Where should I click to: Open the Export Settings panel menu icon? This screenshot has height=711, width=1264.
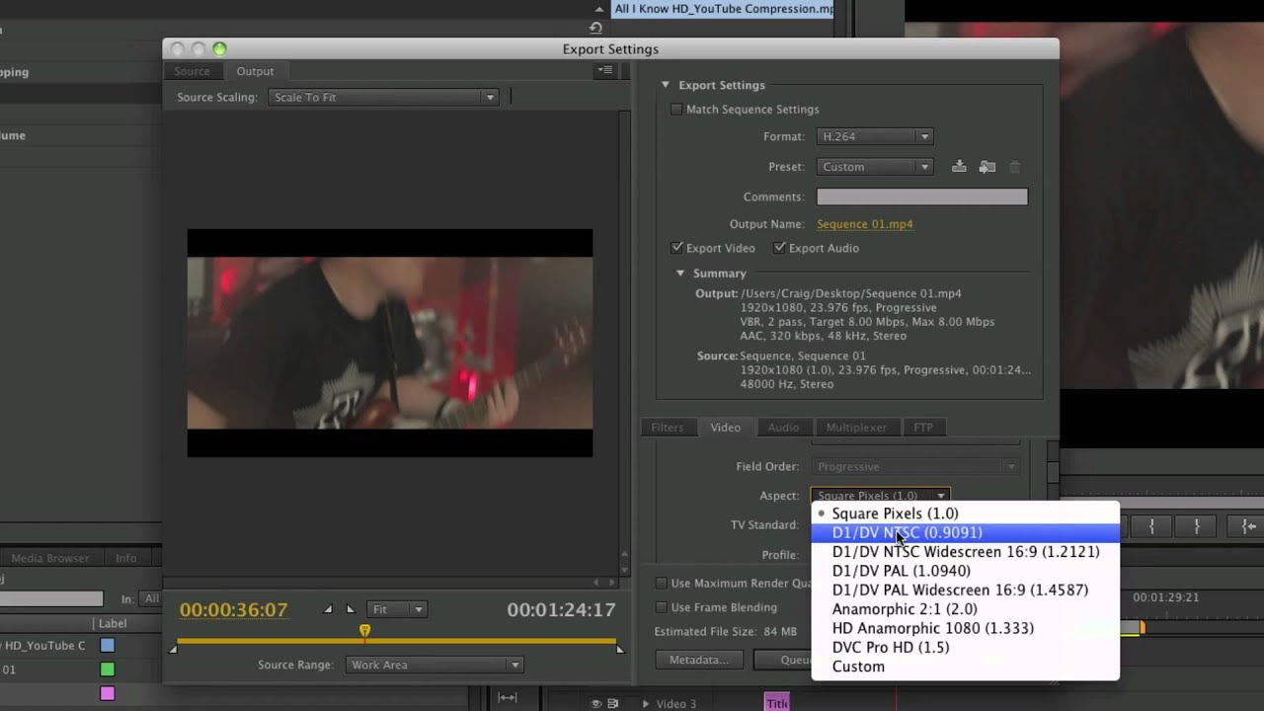[605, 70]
